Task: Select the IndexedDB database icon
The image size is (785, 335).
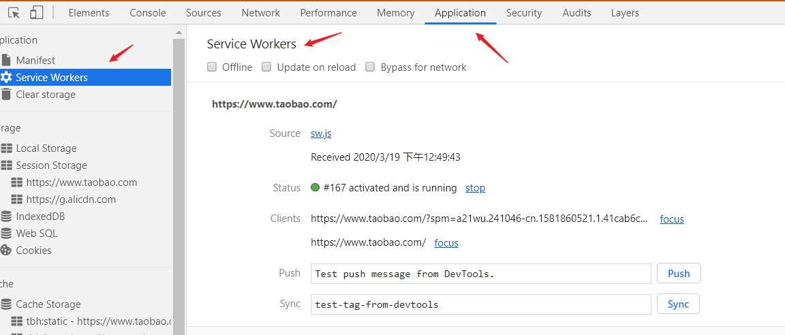Action: point(6,217)
